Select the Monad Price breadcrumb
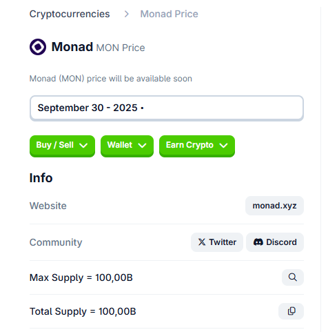328x332 pixels. pos(169,14)
